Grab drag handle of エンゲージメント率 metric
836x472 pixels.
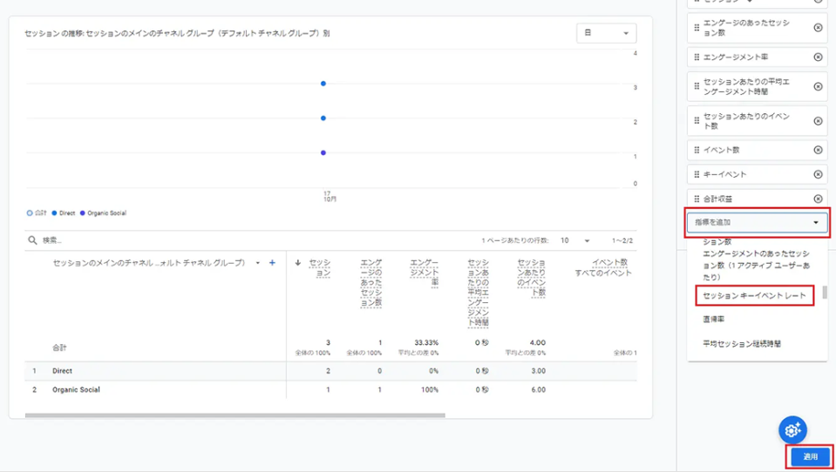pyautogui.click(x=697, y=57)
